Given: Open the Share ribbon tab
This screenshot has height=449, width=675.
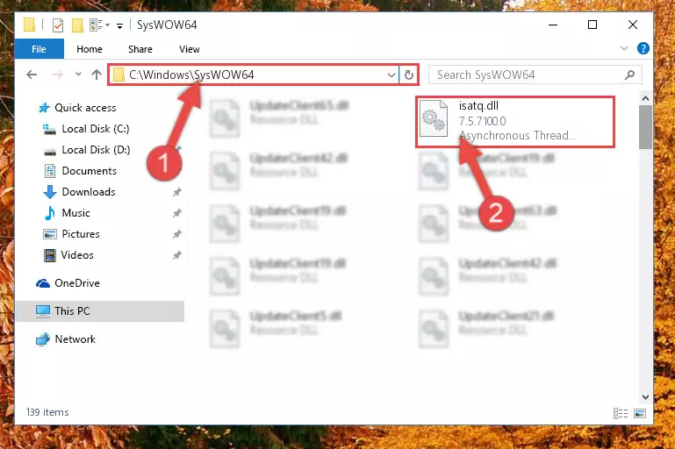Looking at the screenshot, I should point(140,49).
